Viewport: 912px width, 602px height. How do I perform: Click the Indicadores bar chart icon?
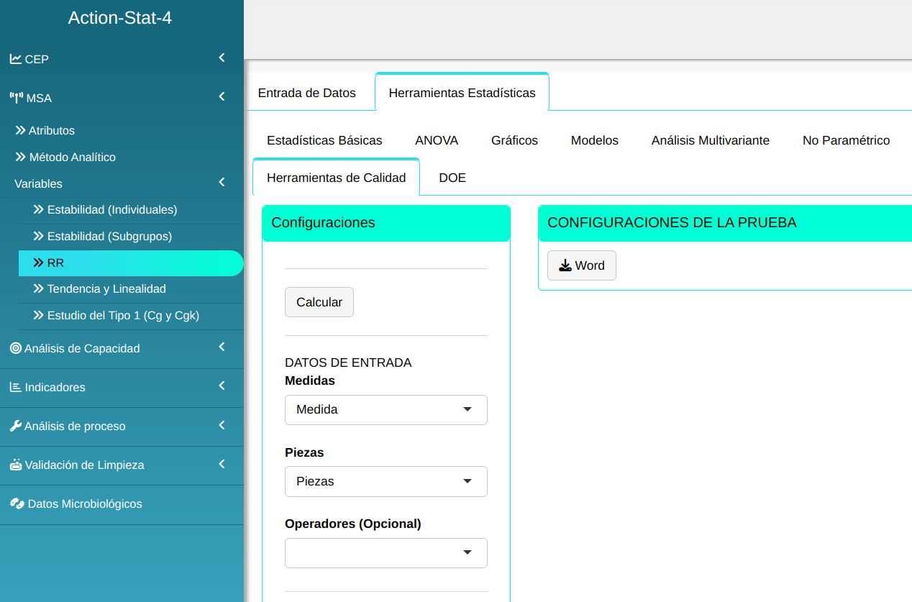[15, 387]
